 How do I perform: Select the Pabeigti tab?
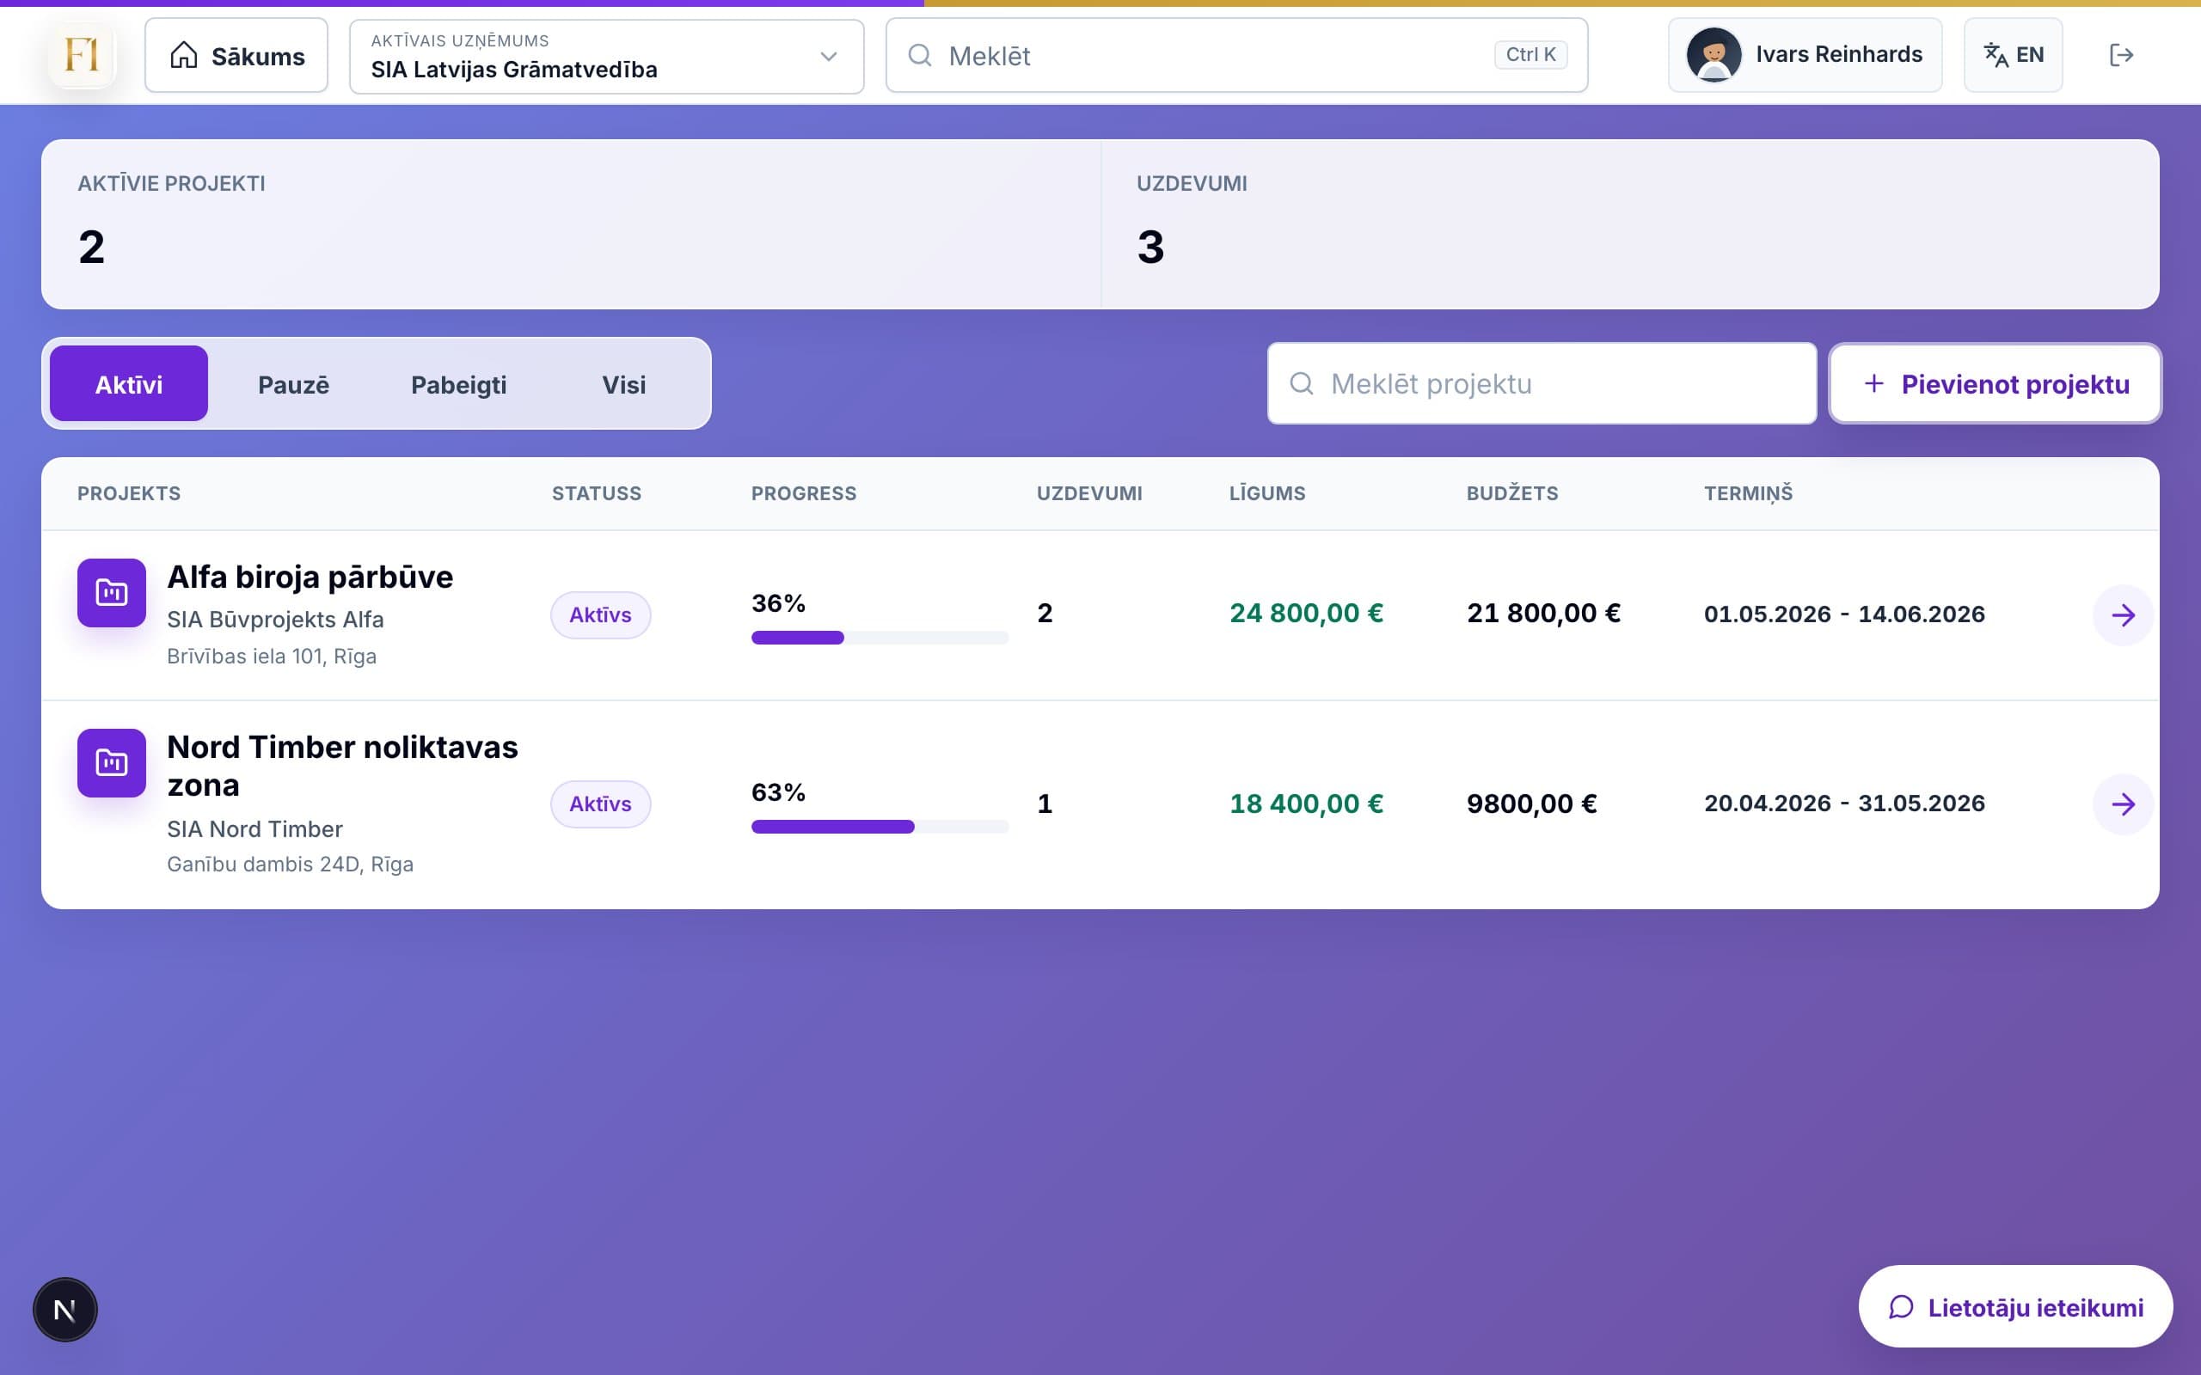coord(458,384)
